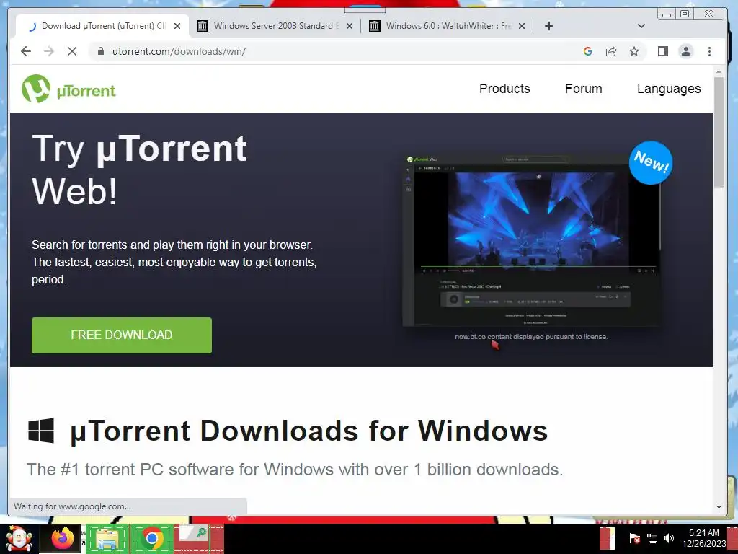Image resolution: width=738 pixels, height=554 pixels.
Task: Expand the tab search dropdown
Action: [x=641, y=26]
